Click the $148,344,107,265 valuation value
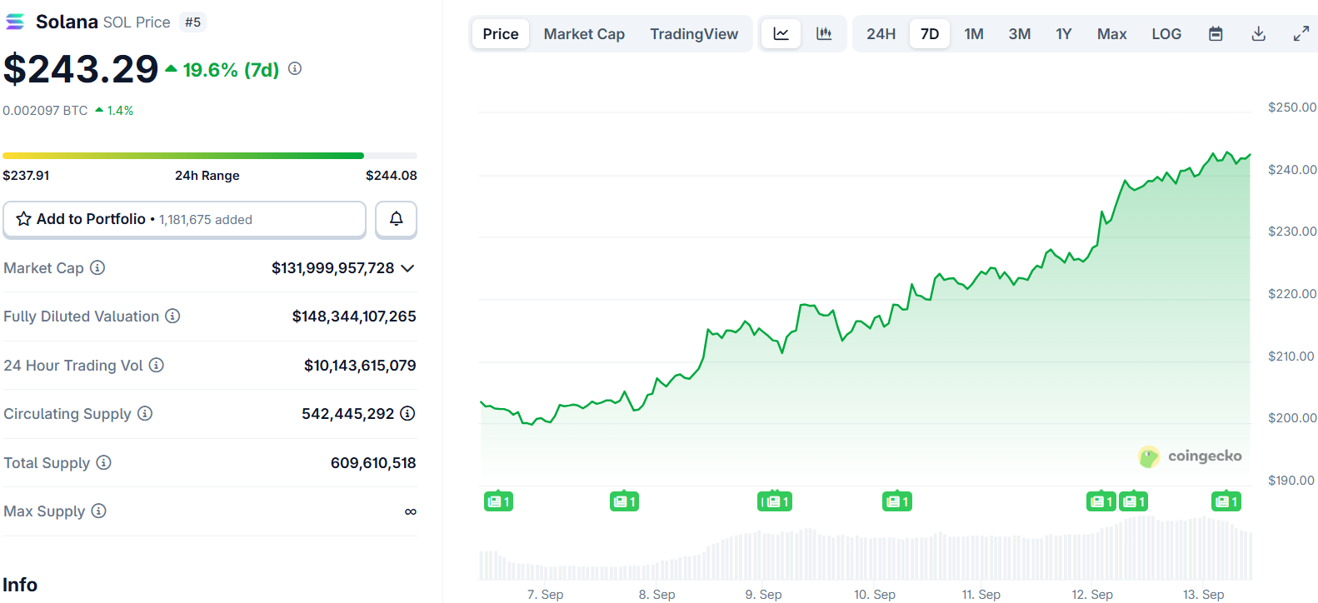Image resolution: width=1318 pixels, height=603 pixels. [x=354, y=316]
